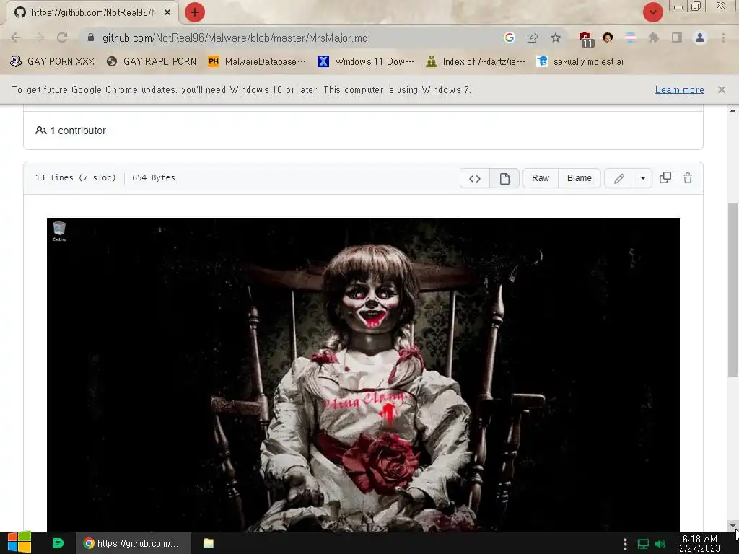
Task: Open the Extensions puzzle piece menu
Action: pyautogui.click(x=654, y=38)
